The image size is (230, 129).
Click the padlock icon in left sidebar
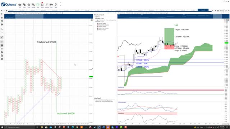(x=2, y=46)
